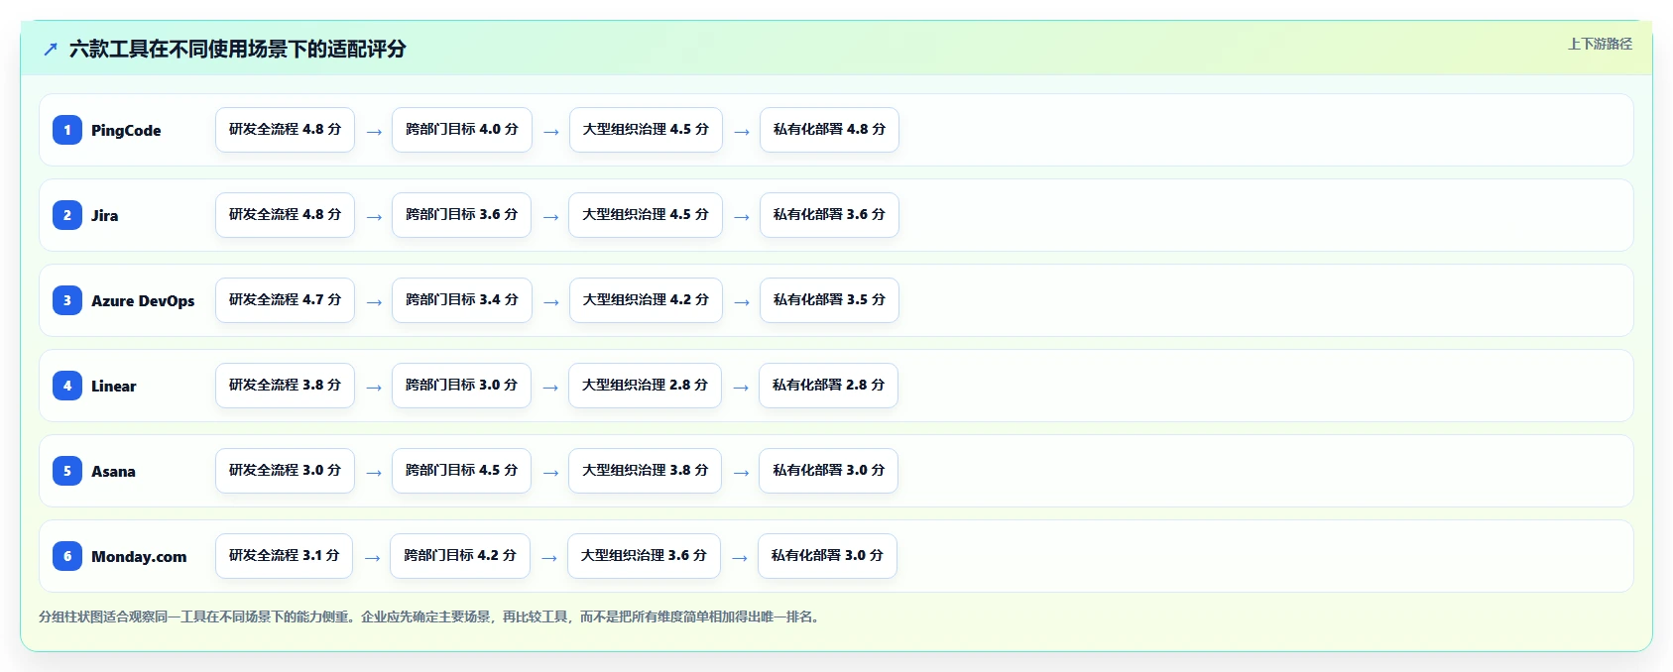
Task: Click PingCode's 私有化部署 4.8 分 chip
Action: click(829, 130)
